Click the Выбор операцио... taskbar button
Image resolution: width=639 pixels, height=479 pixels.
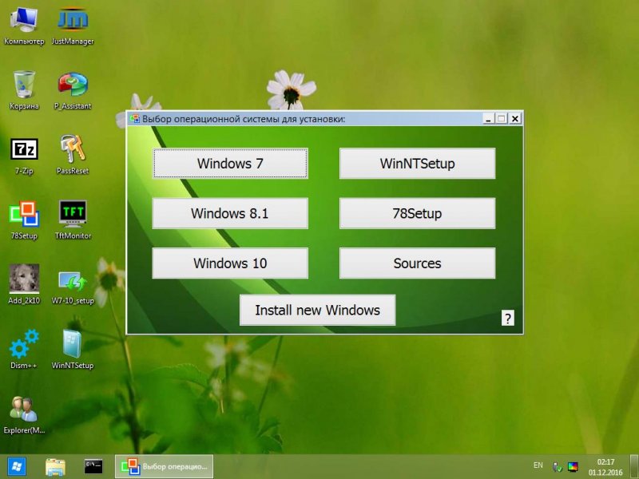point(164,467)
